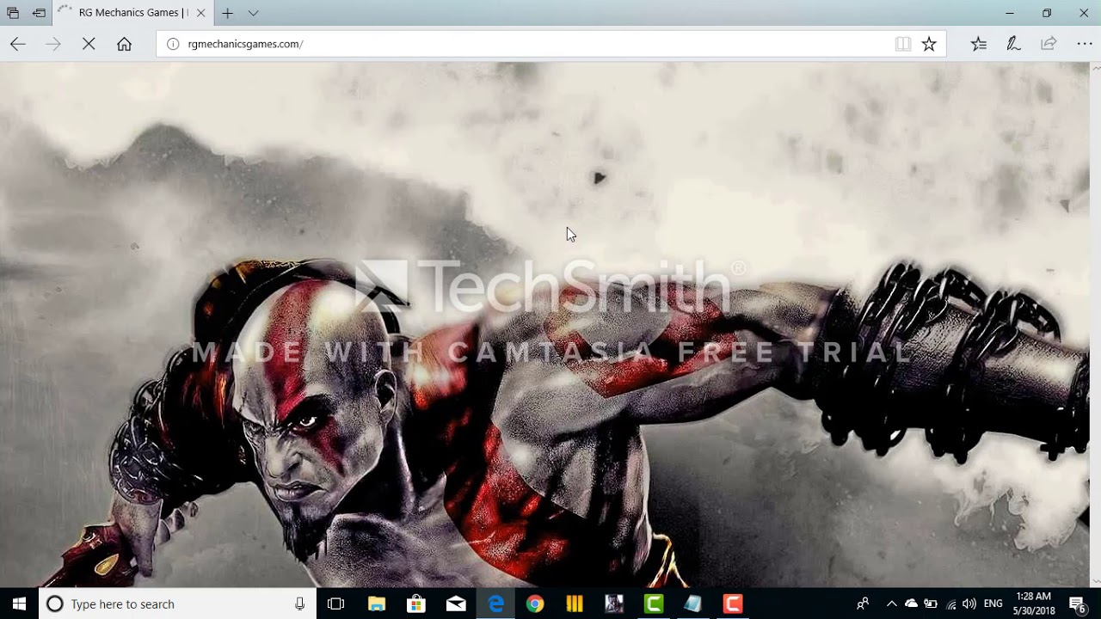1101x619 pixels.
Task: Share this web page
Action: point(1049,44)
